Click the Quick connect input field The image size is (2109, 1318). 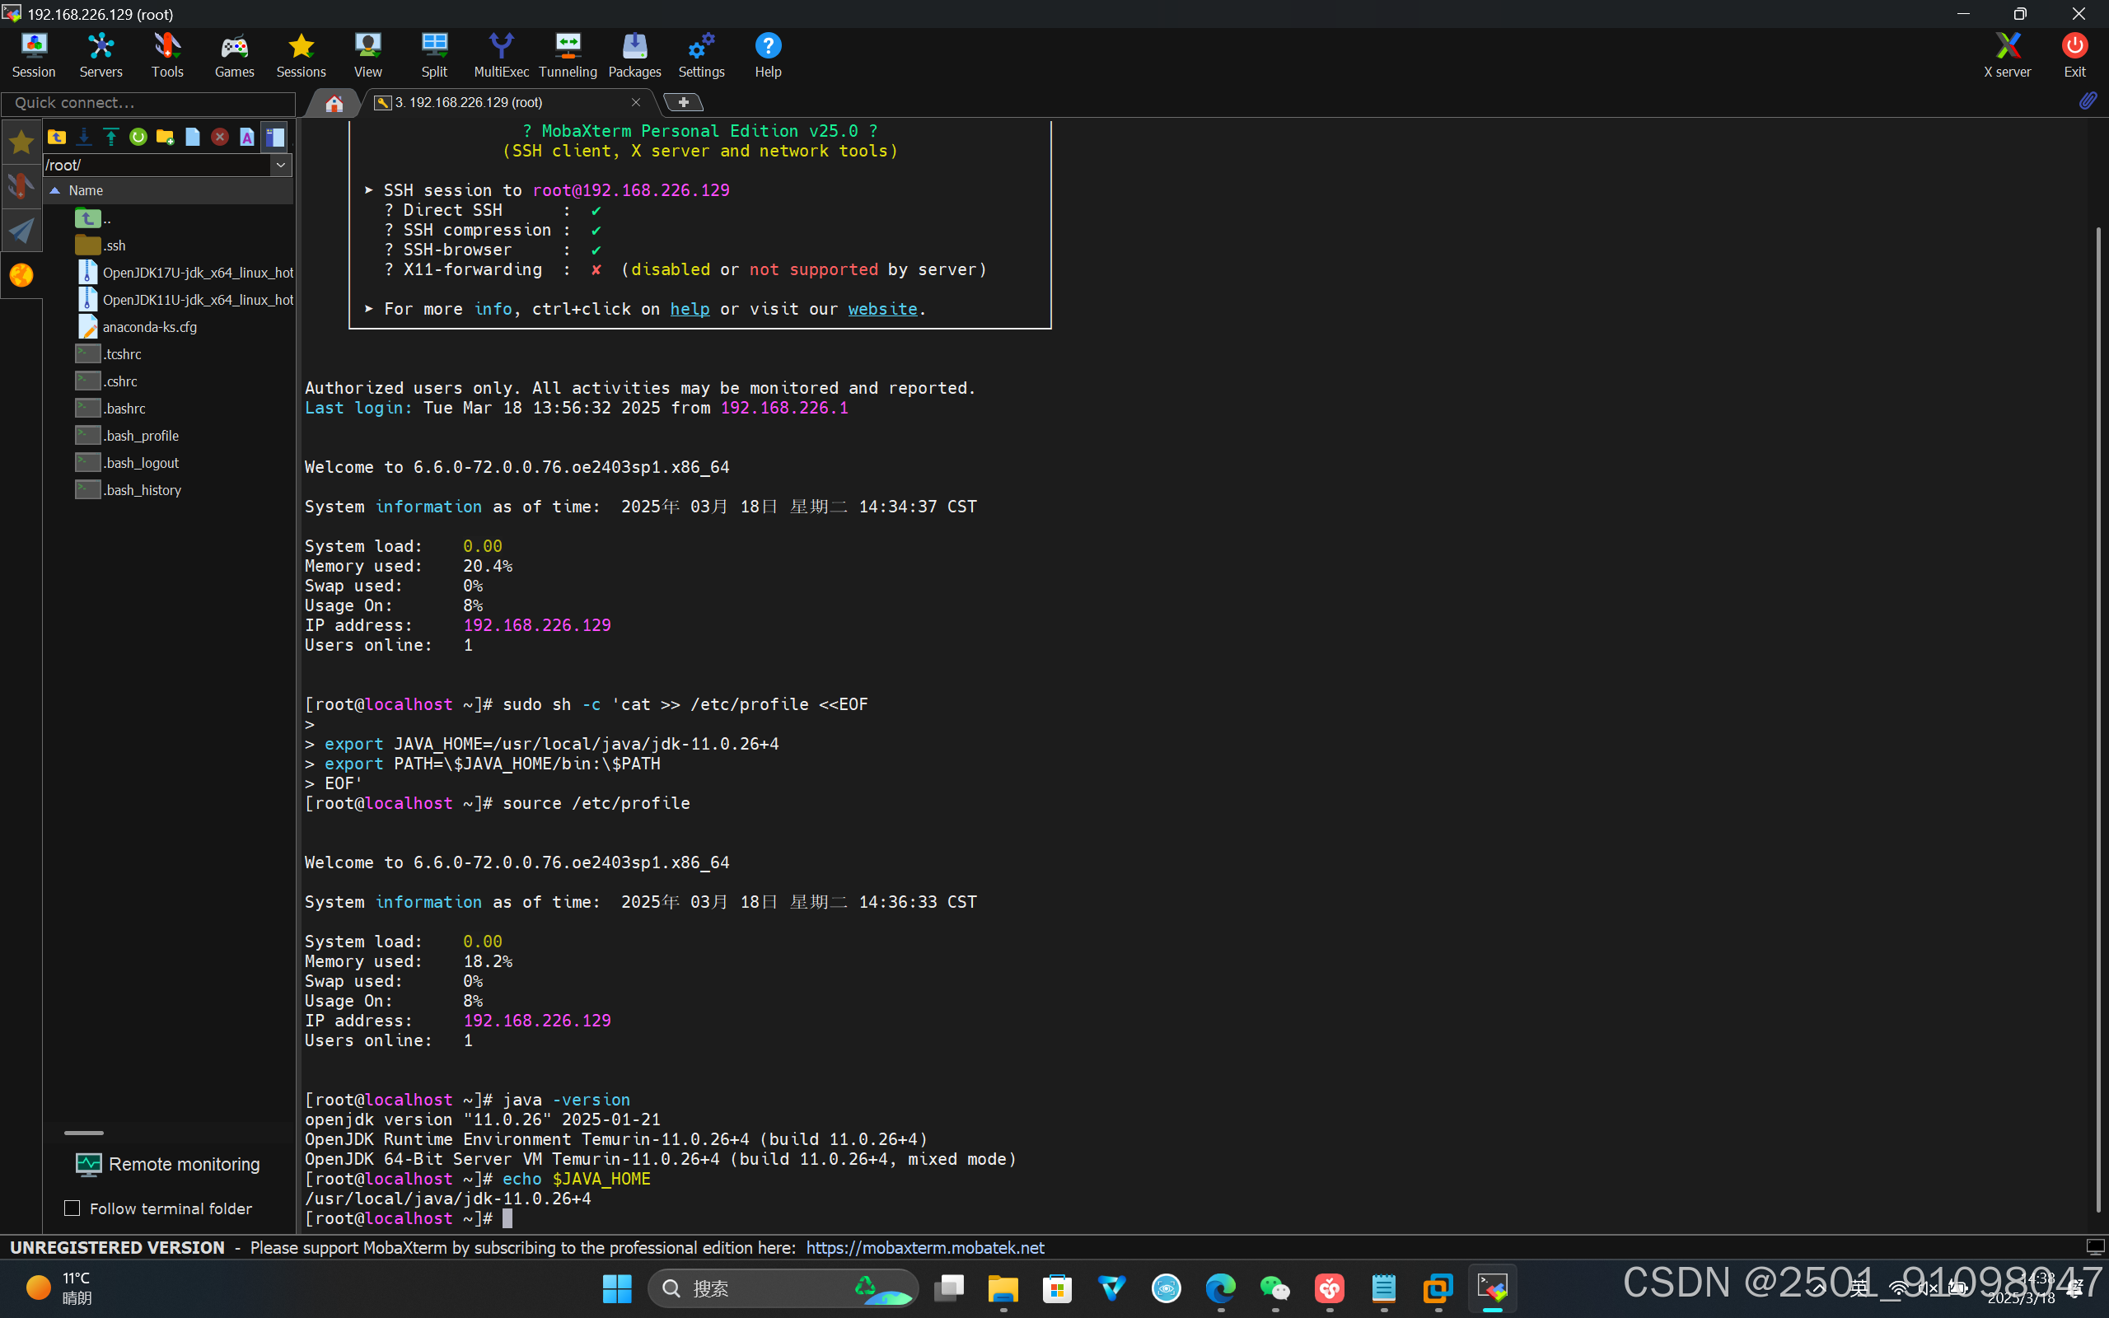148,103
